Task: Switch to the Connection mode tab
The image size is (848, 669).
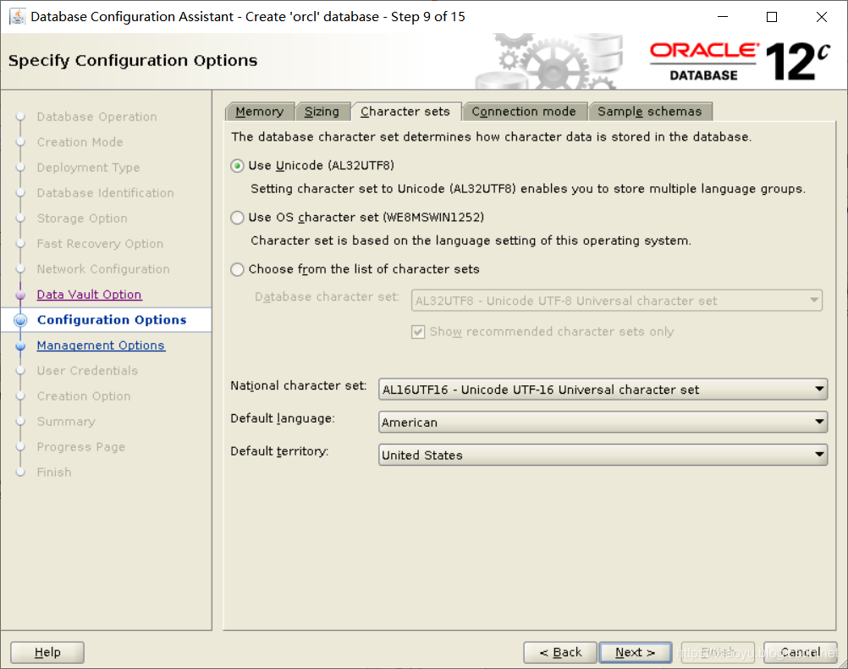Action: pyautogui.click(x=524, y=112)
